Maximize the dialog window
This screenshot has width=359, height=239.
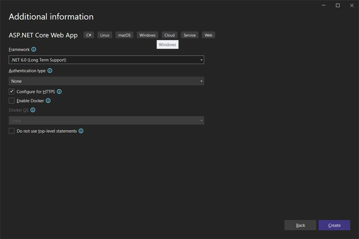coord(338,5)
